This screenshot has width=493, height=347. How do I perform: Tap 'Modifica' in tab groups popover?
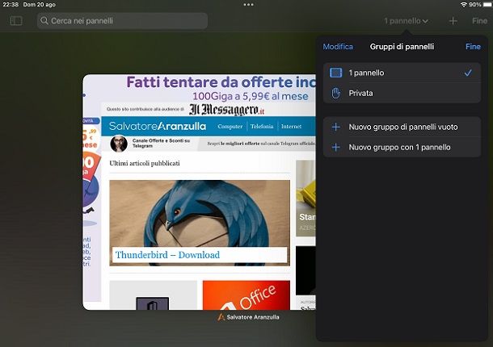338,47
